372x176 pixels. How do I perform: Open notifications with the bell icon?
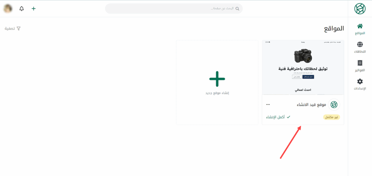(x=21, y=8)
